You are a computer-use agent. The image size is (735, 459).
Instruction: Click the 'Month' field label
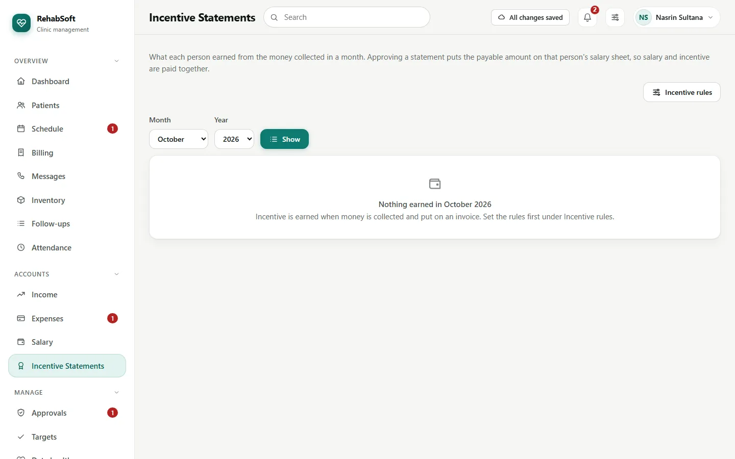tap(160, 120)
